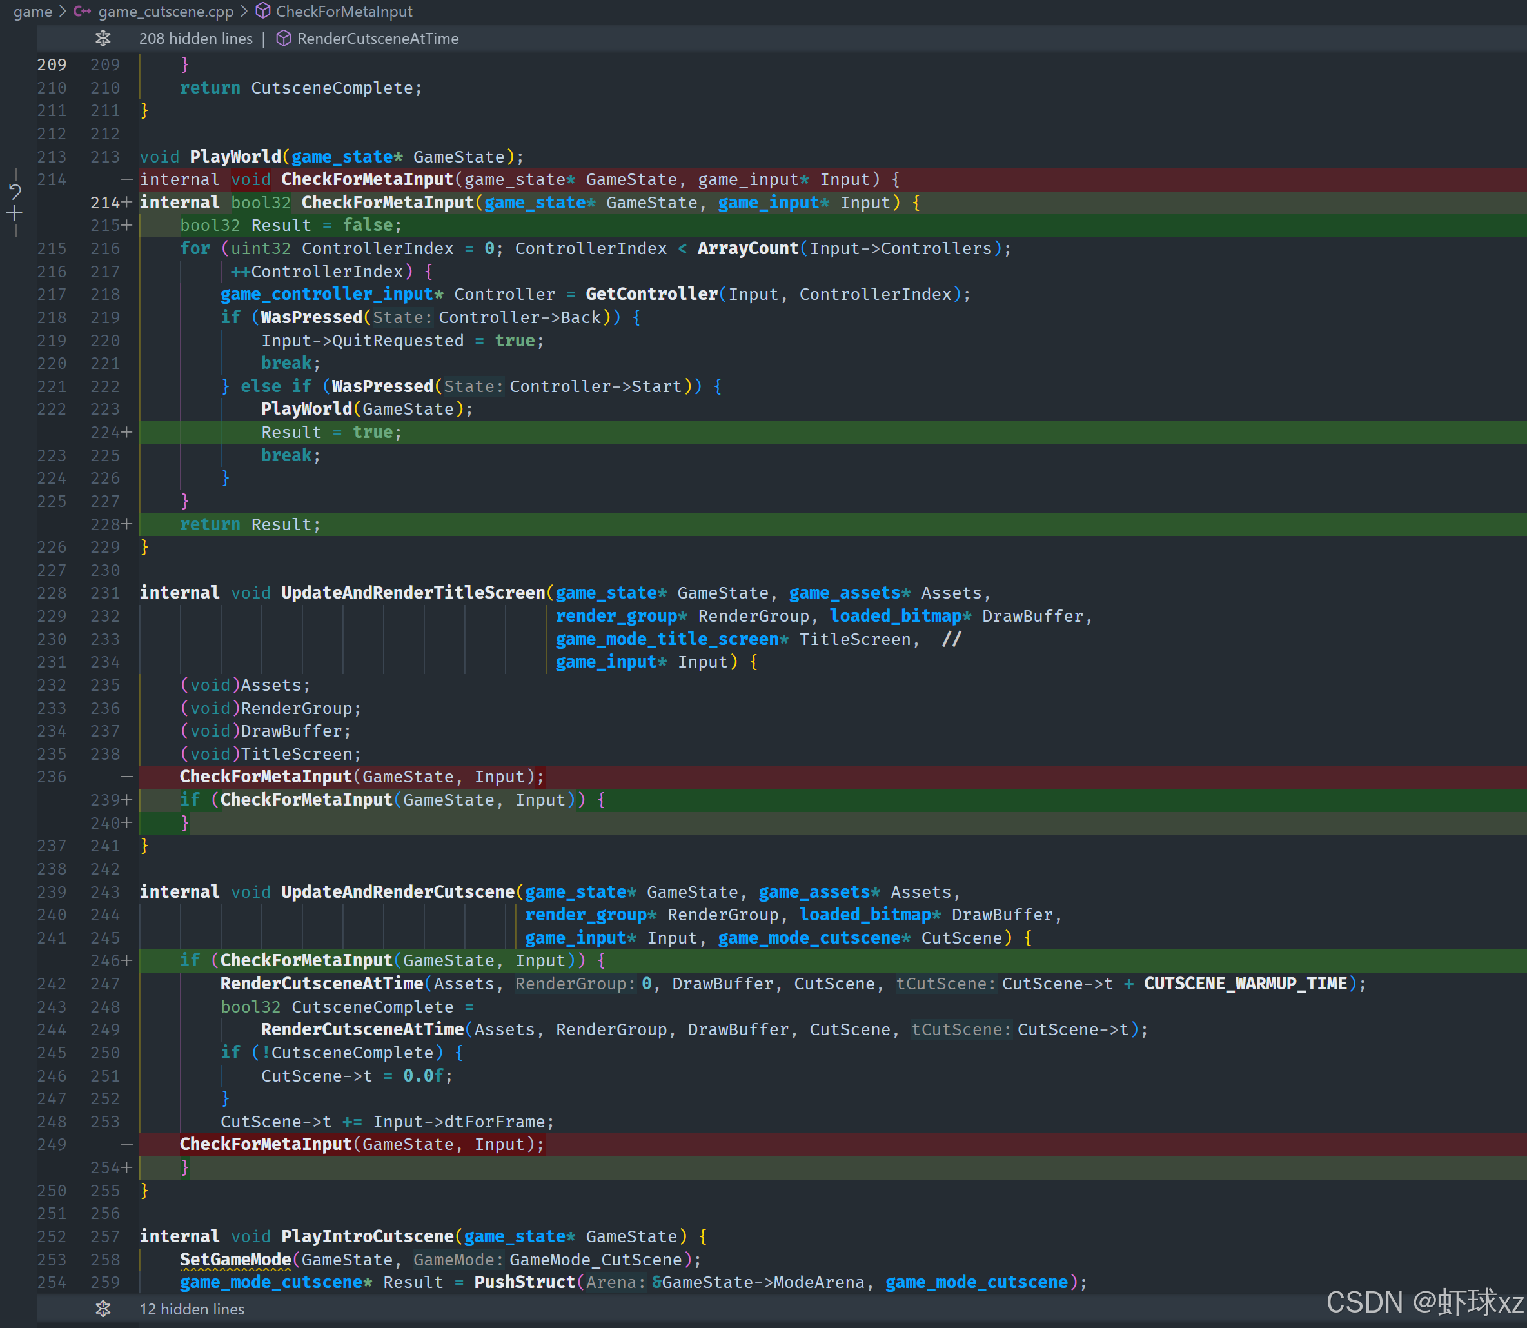Click PlayWorld function call on line 223

[x=306, y=409]
